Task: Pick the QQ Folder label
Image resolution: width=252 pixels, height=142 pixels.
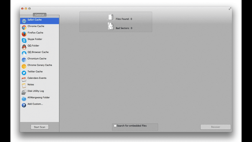Action: click(33, 45)
